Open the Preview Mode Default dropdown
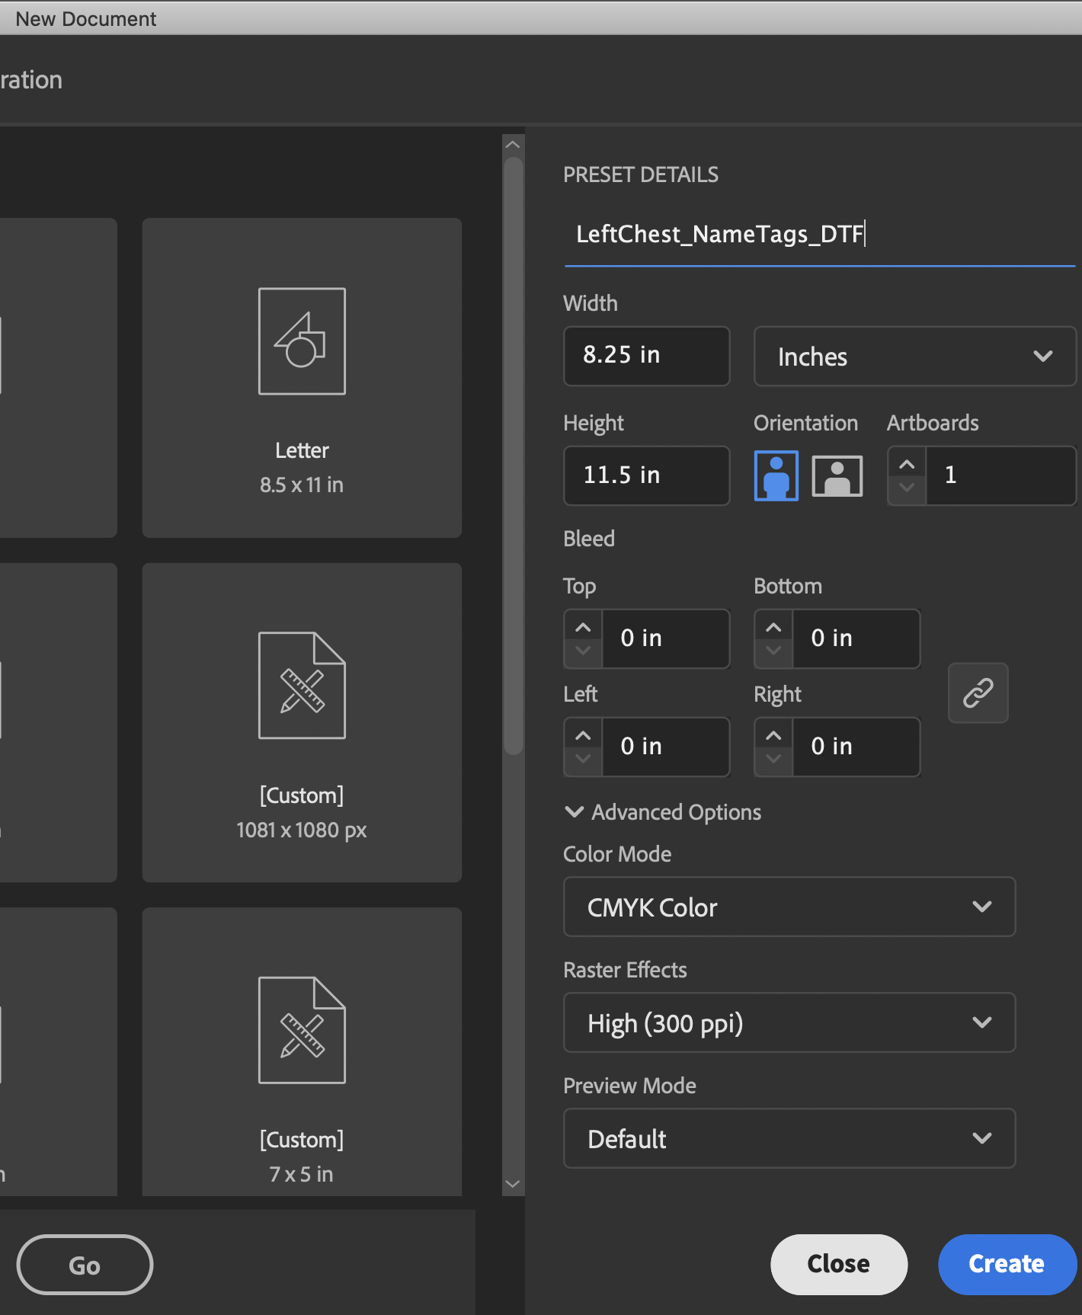Viewport: 1082px width, 1315px height. click(789, 1138)
